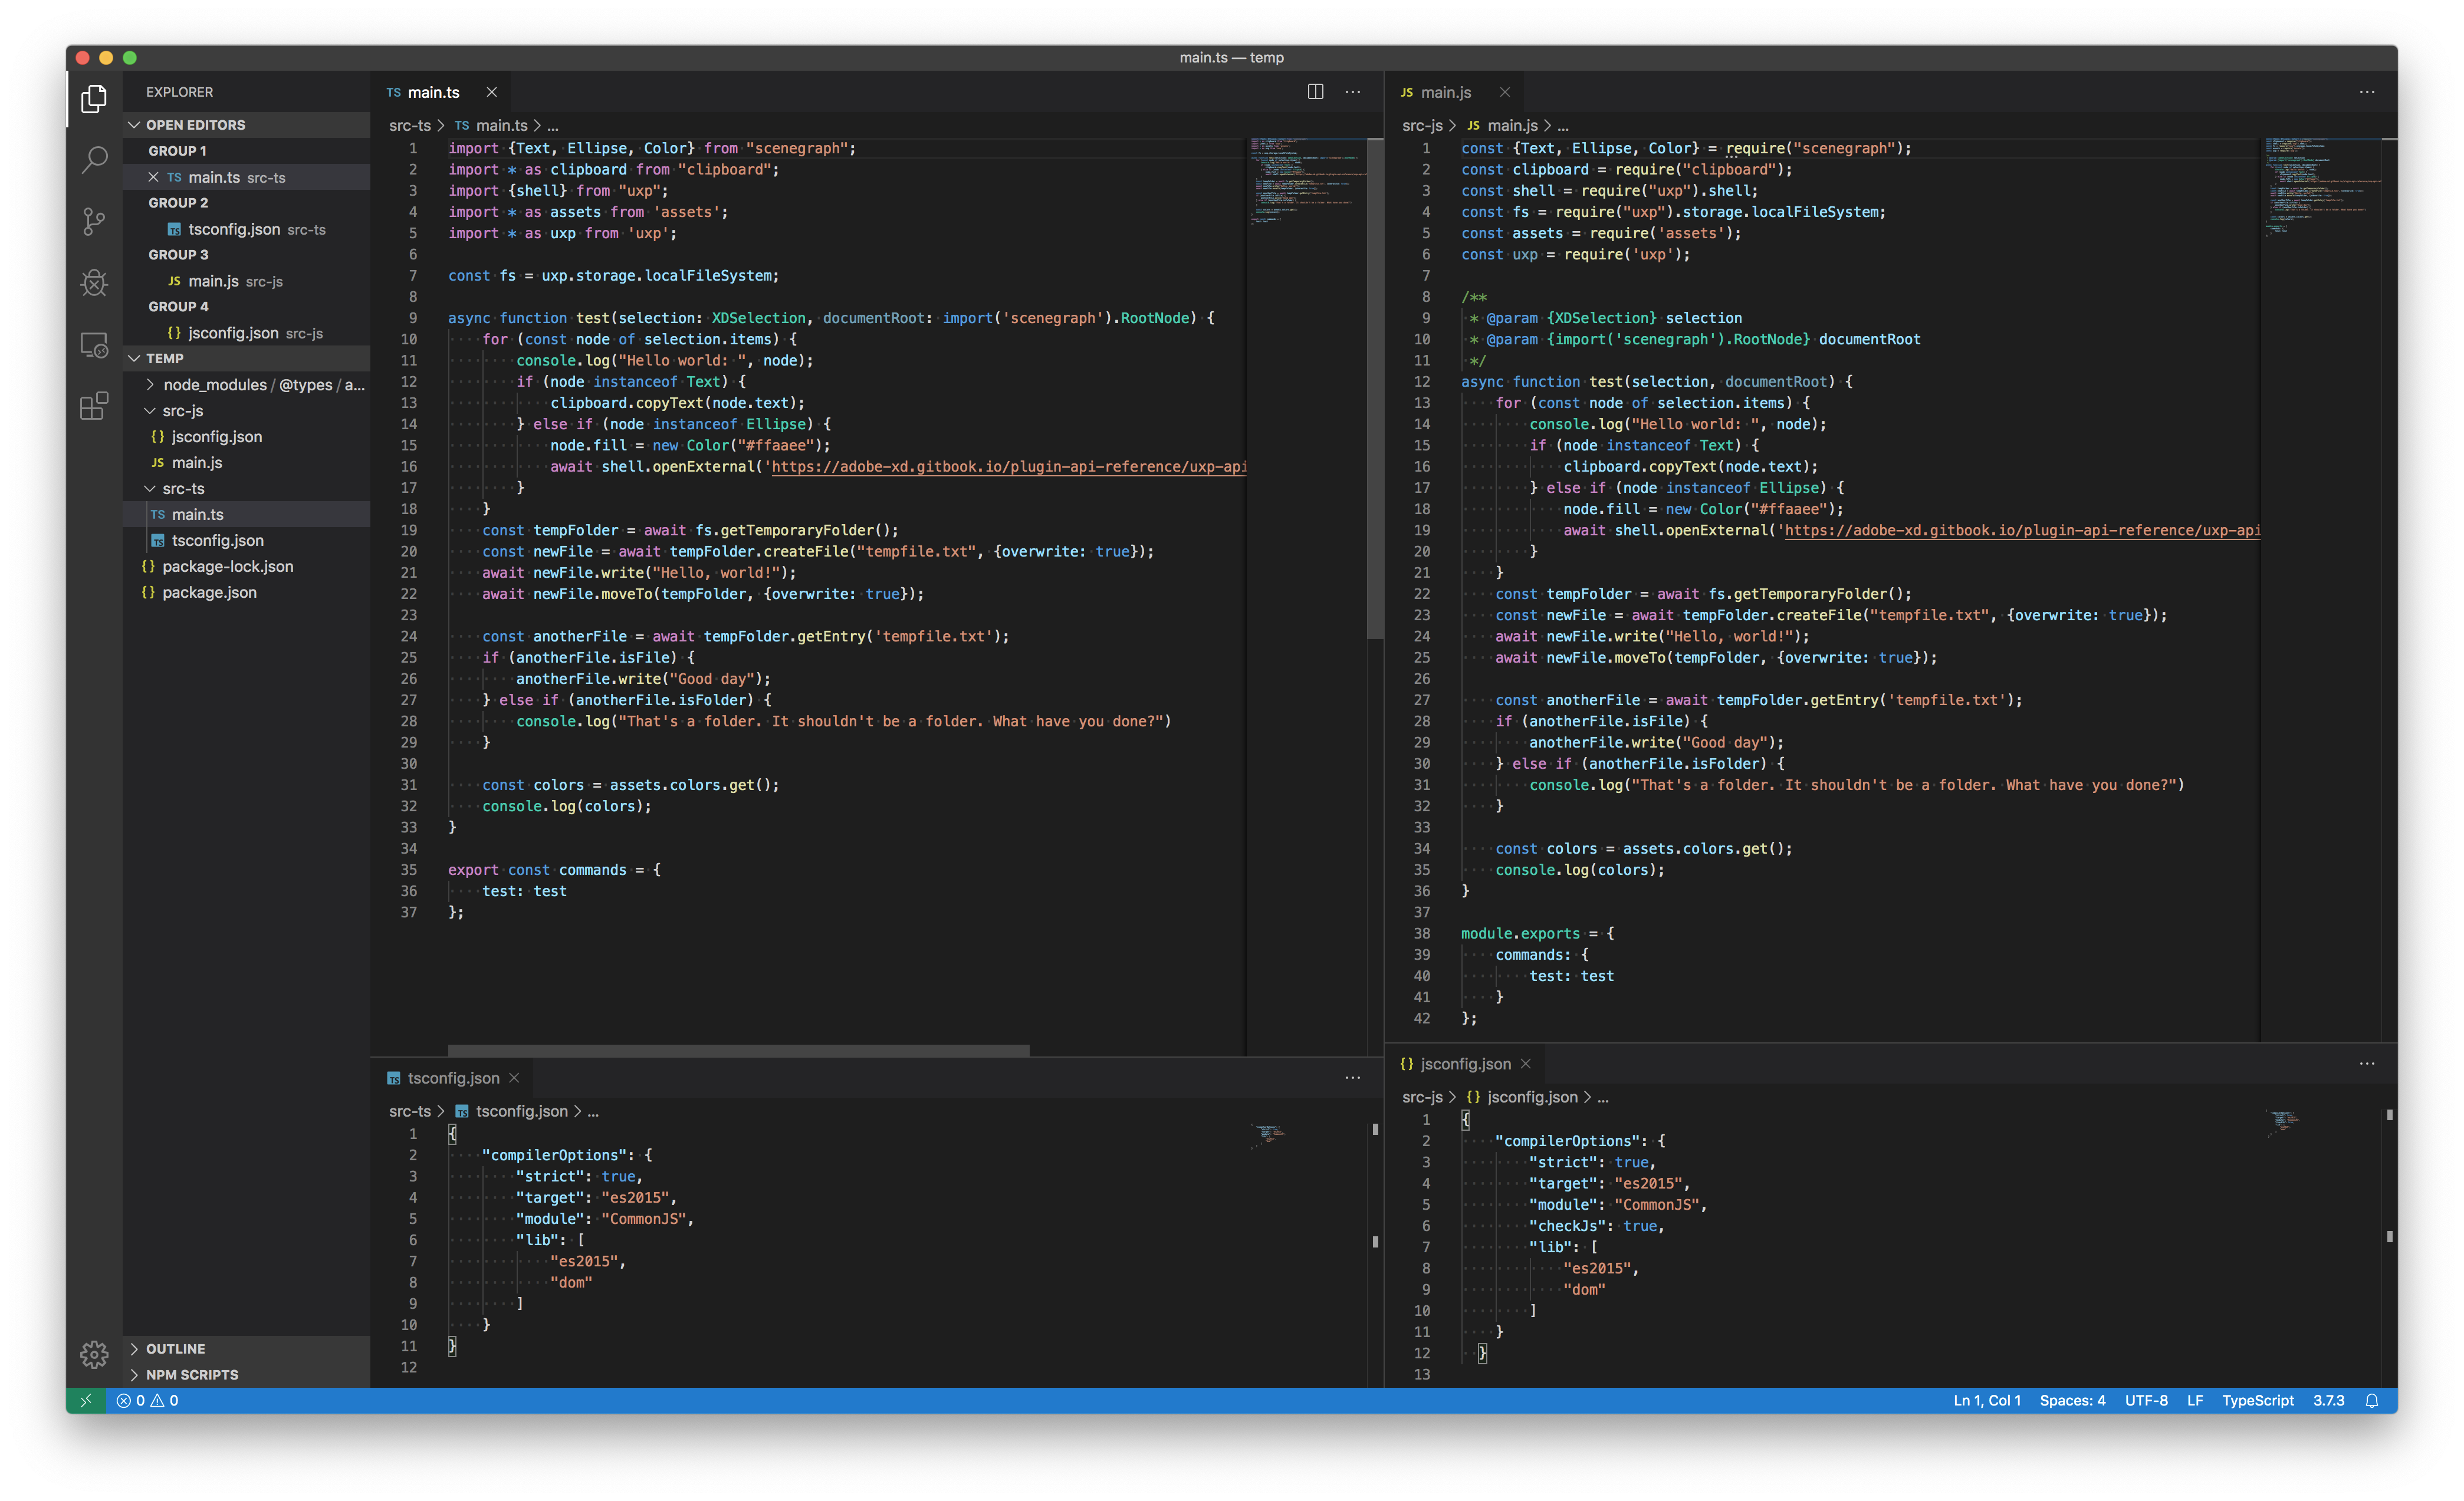
Task: Collapse the TEMP folder section
Action: pyautogui.click(x=246, y=358)
